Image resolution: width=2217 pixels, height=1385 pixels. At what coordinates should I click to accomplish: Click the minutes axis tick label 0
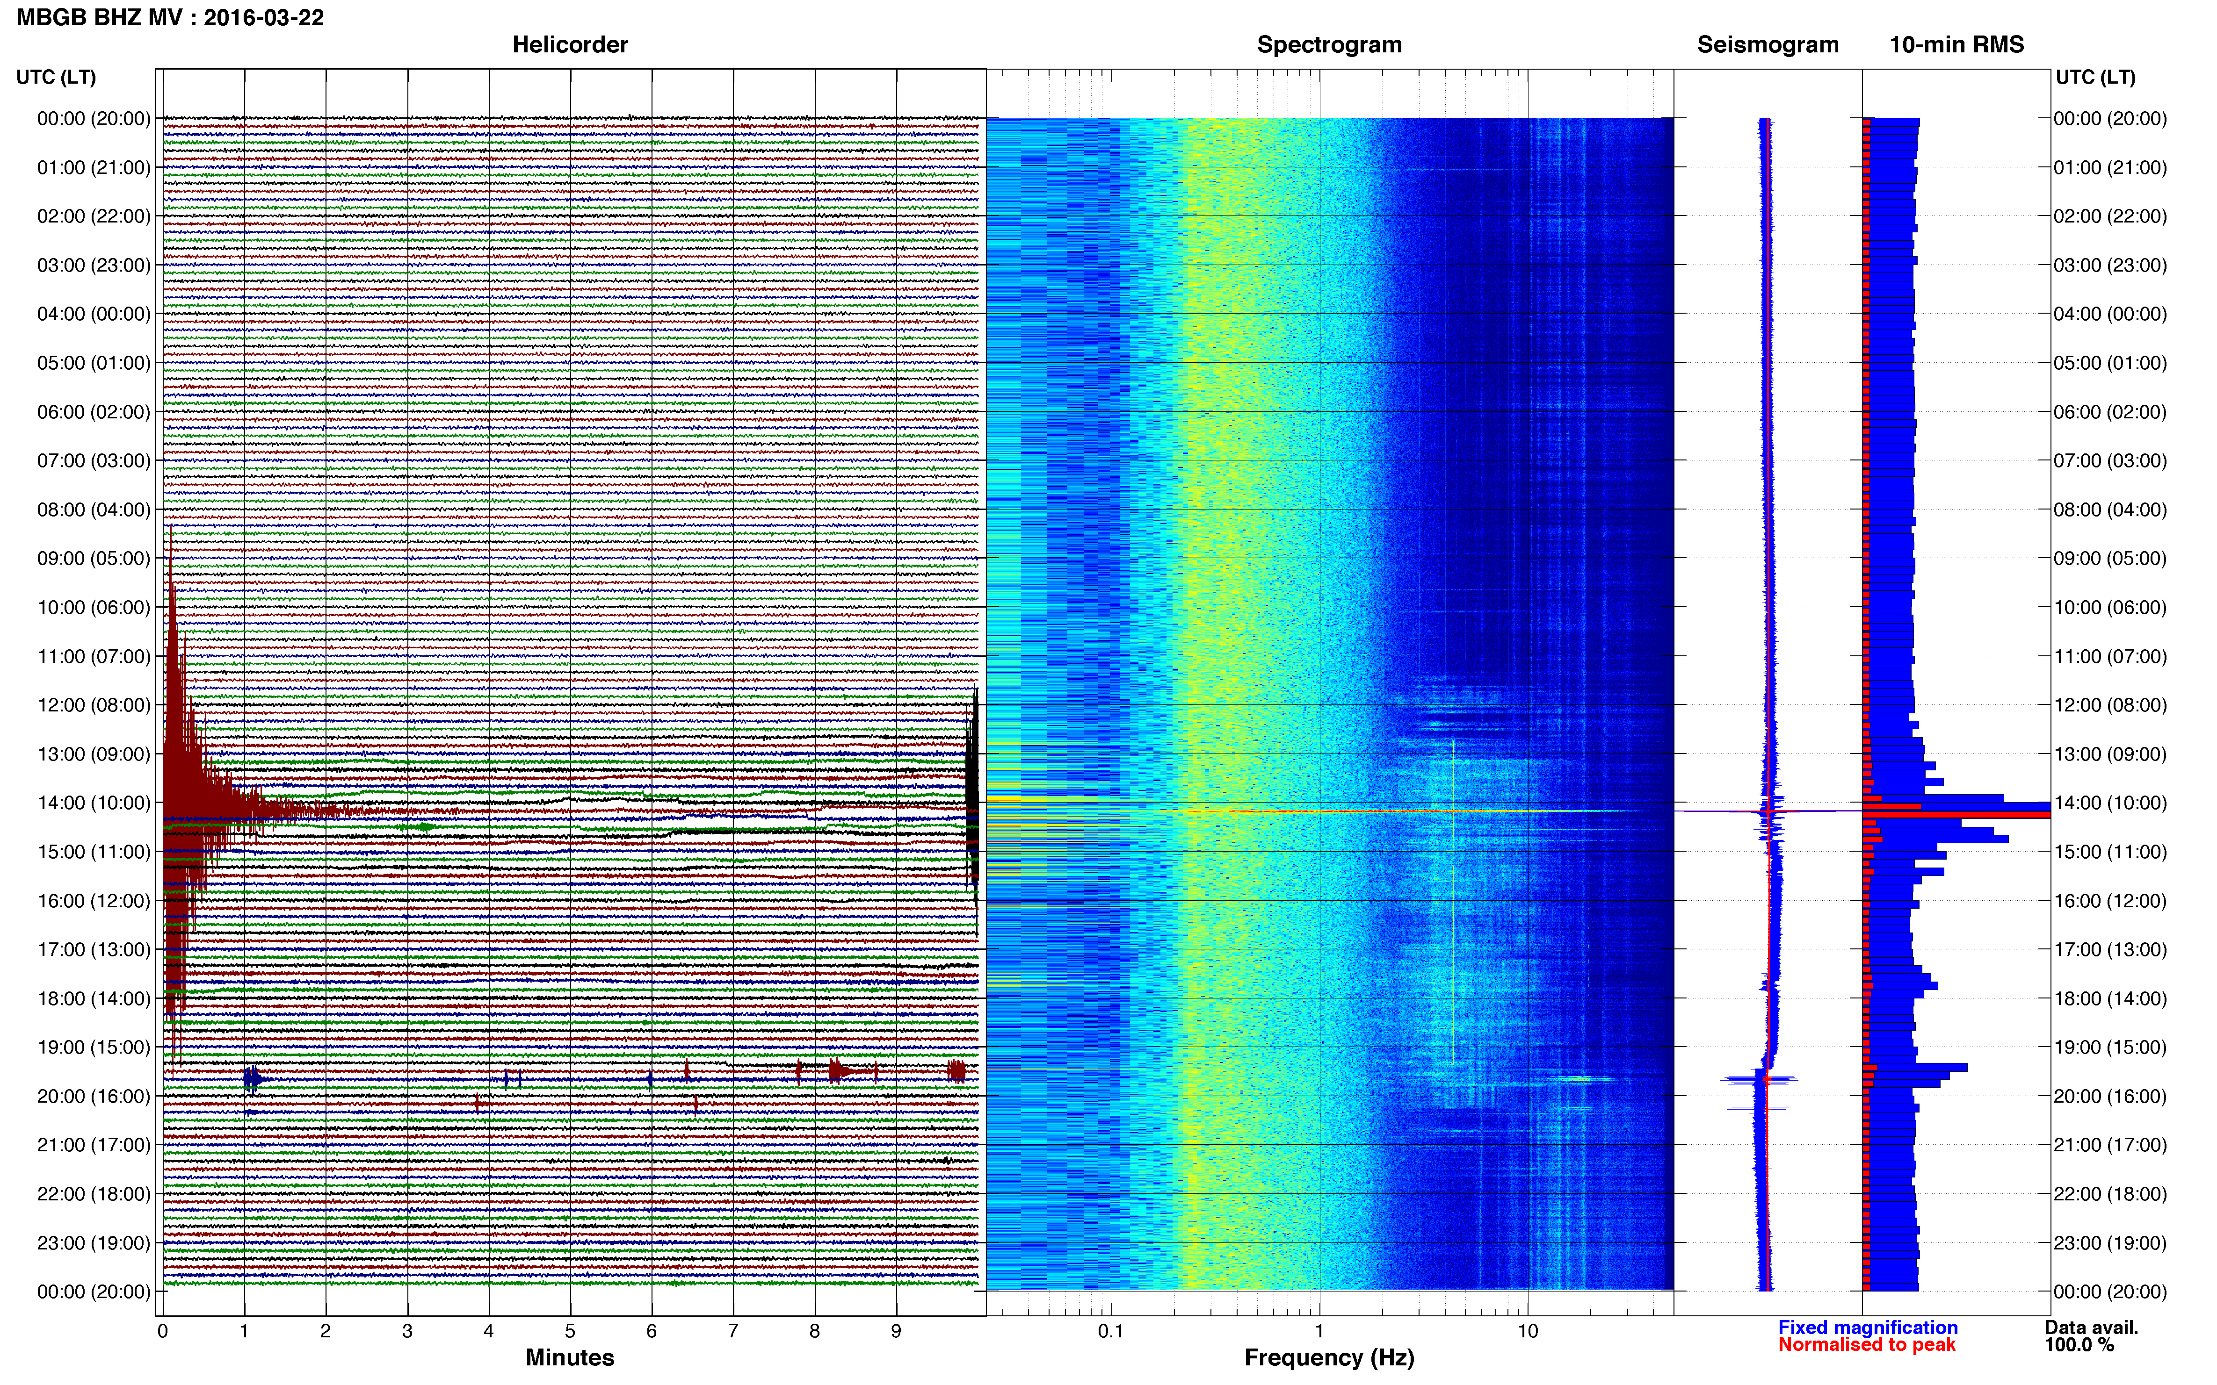[x=162, y=1332]
